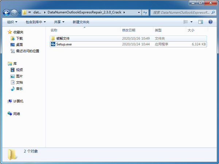Click the 库 libraries icon
The width and height of the screenshot is (219, 164).
pyautogui.click(x=10, y=63)
